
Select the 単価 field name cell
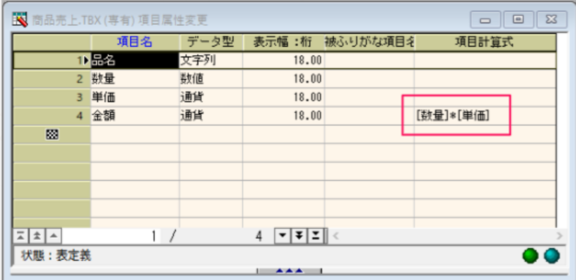[135, 97]
